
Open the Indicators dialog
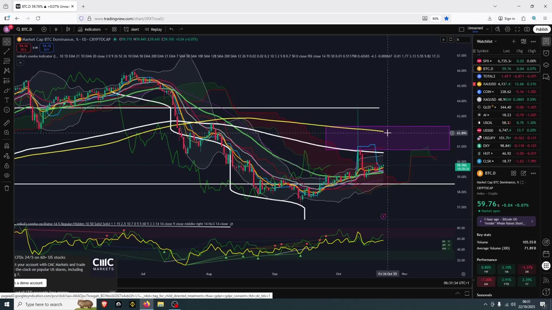pos(89,29)
